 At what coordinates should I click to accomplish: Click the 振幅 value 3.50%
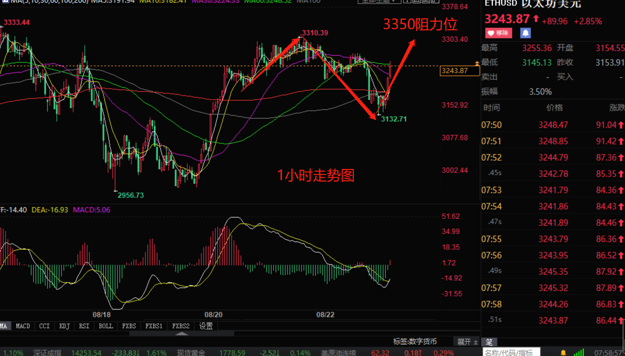click(540, 92)
